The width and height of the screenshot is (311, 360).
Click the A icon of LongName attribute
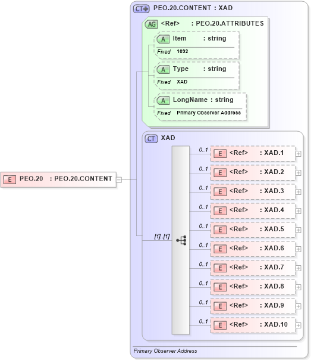click(163, 100)
